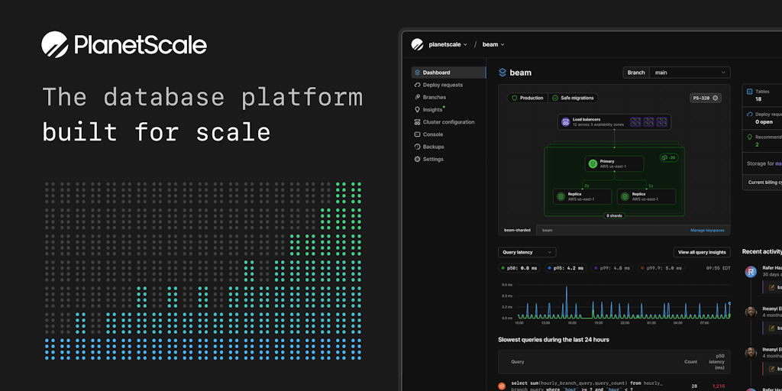The image size is (782, 391).
Task: Open the Query latency dropdown
Action: point(527,252)
